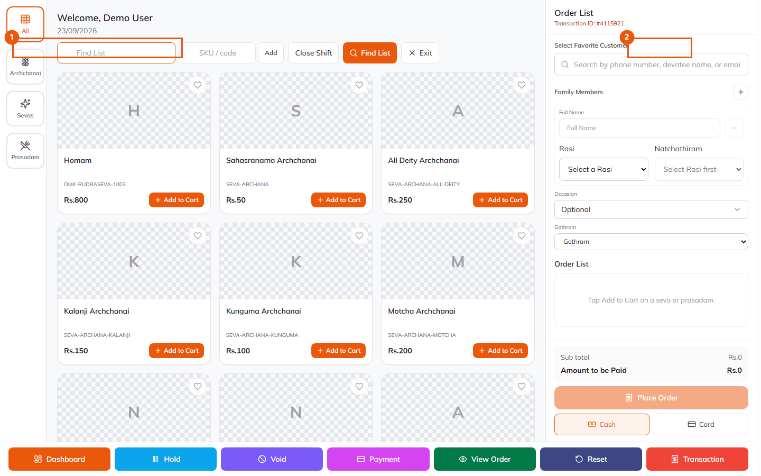761x476 pixels.
Task: Remove family member row with minus icon
Action: 734,128
